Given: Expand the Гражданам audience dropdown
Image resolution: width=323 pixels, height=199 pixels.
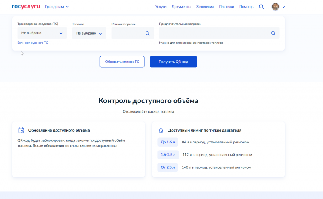Looking at the screenshot, I should [57, 7].
